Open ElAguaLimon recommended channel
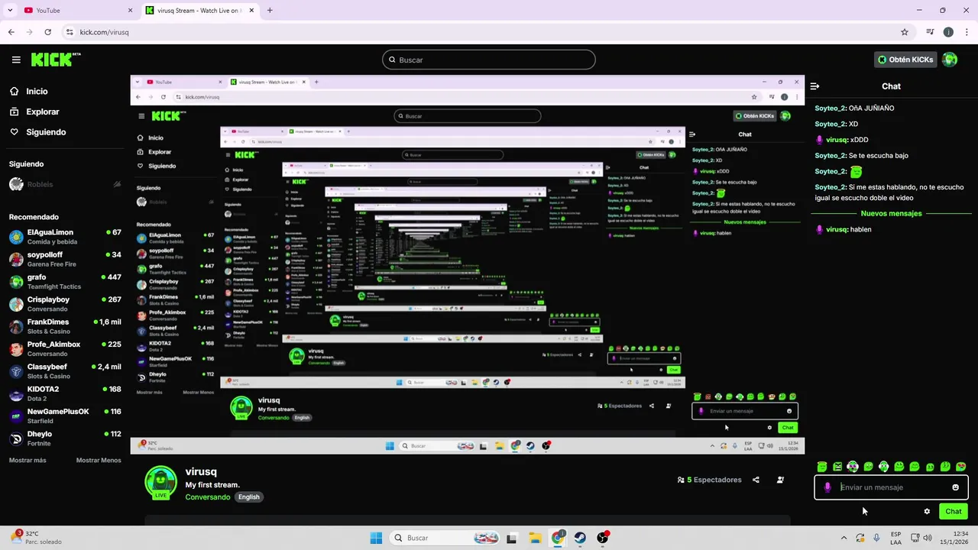 pos(65,237)
